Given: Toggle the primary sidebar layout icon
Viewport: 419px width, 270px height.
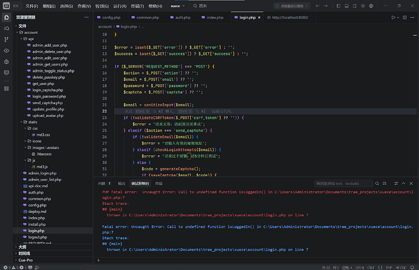Looking at the screenshot, I should [338, 6].
